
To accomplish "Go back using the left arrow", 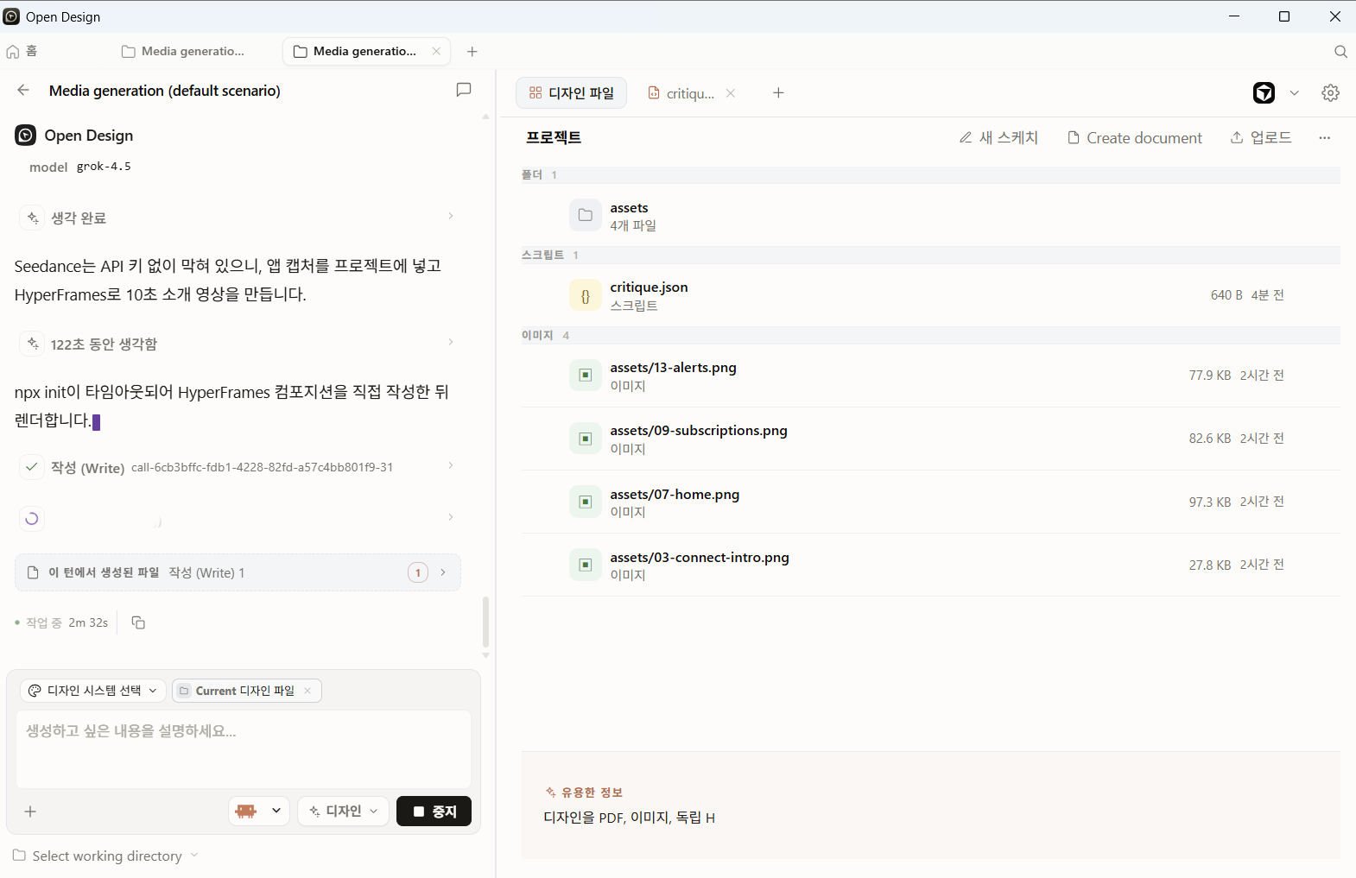I will (23, 90).
